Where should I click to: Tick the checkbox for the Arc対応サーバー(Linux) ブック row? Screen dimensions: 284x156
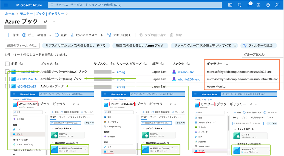point(7,79)
